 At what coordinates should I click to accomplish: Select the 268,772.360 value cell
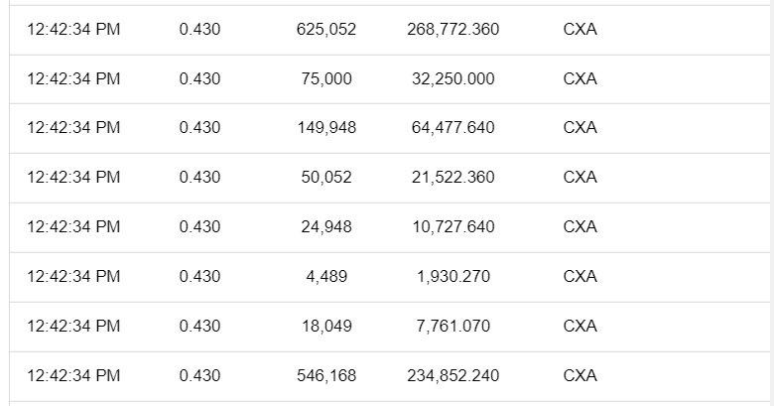(x=452, y=30)
